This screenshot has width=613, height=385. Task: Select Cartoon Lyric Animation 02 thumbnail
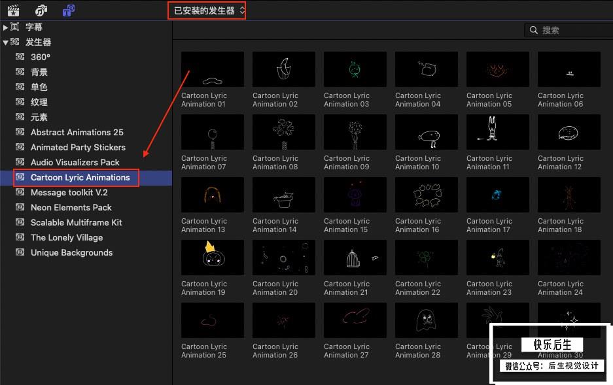[x=284, y=69]
